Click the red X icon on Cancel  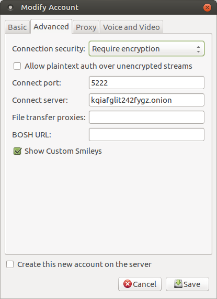127,284
